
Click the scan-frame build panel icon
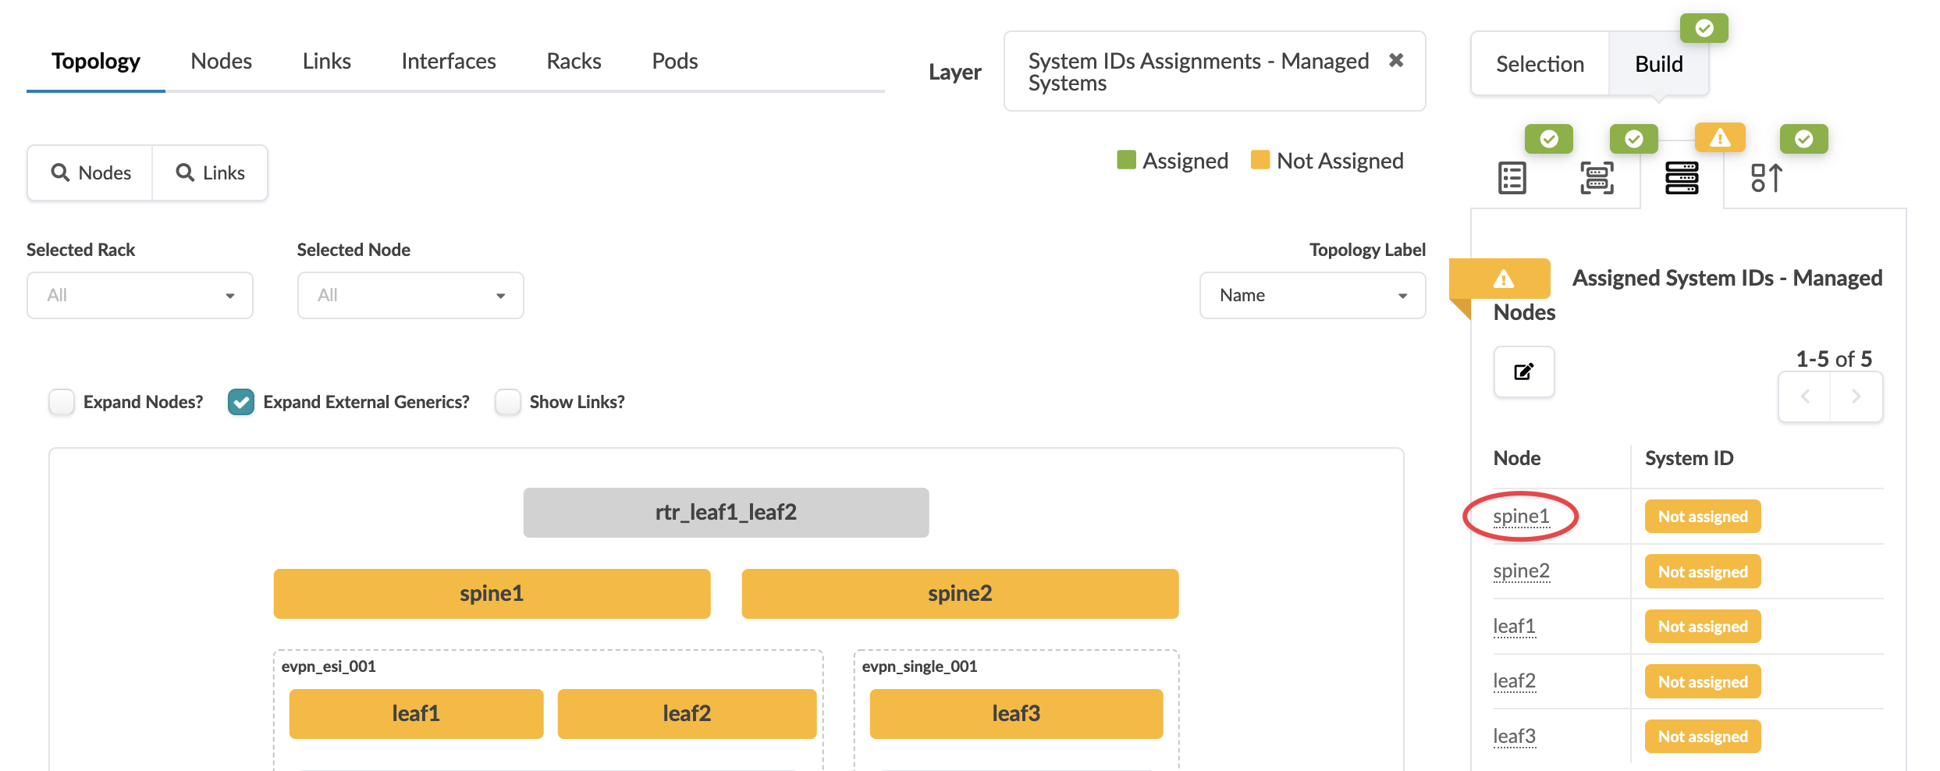tap(1597, 178)
